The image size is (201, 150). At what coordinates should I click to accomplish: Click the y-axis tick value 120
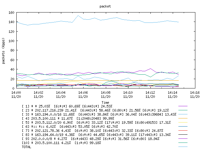click(x=11, y=31)
